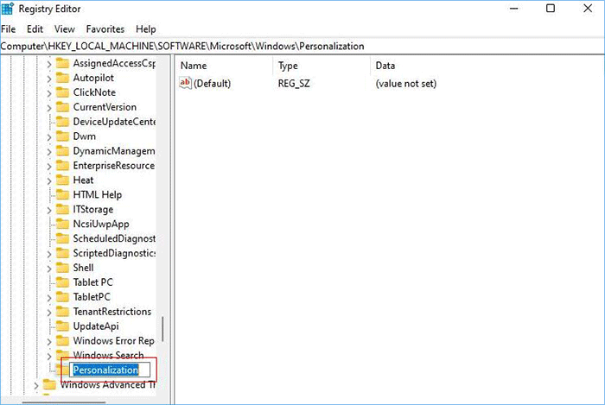Expand the TenantRestrictions key

click(x=48, y=312)
